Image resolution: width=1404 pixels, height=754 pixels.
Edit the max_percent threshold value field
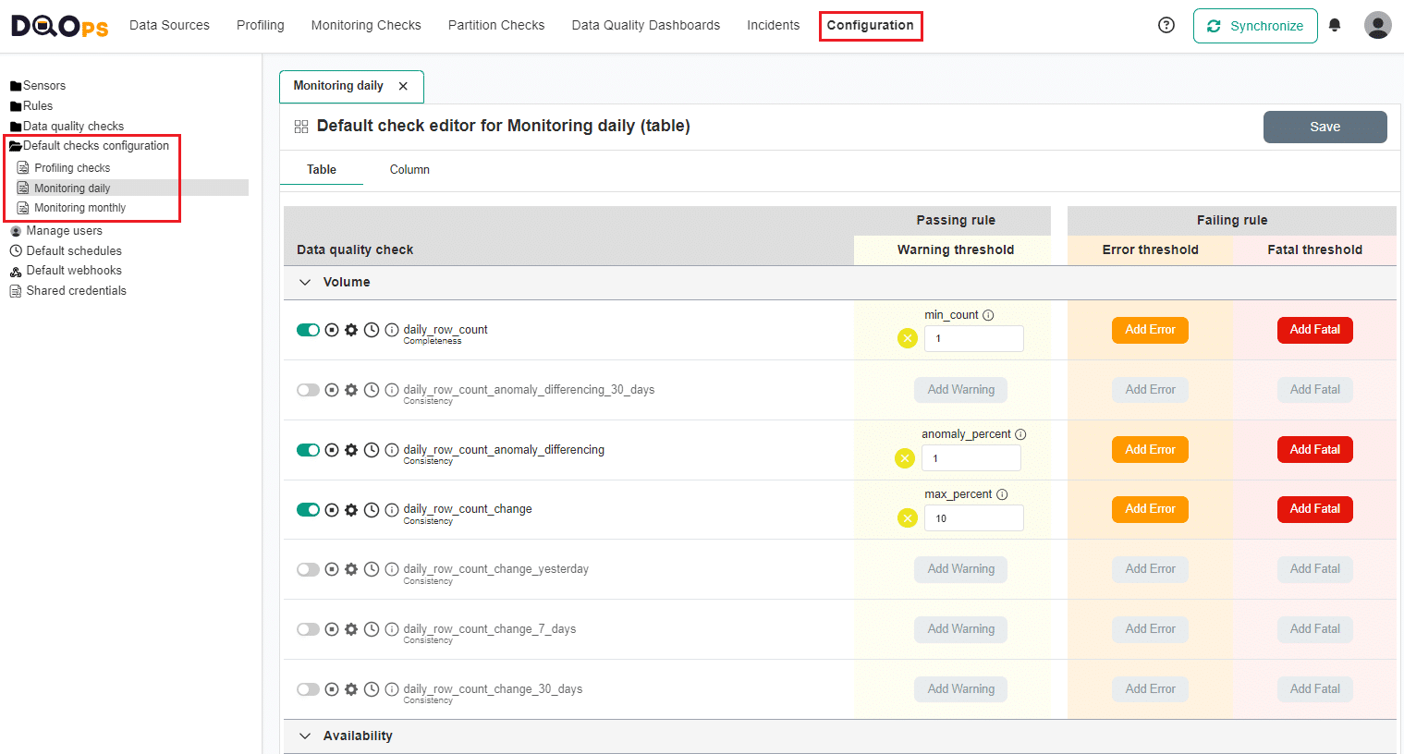click(974, 517)
